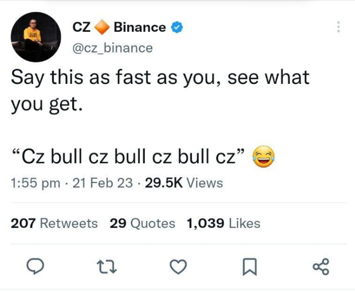Open CZ's profile picture
This screenshot has height=292, width=355.
click(x=36, y=36)
